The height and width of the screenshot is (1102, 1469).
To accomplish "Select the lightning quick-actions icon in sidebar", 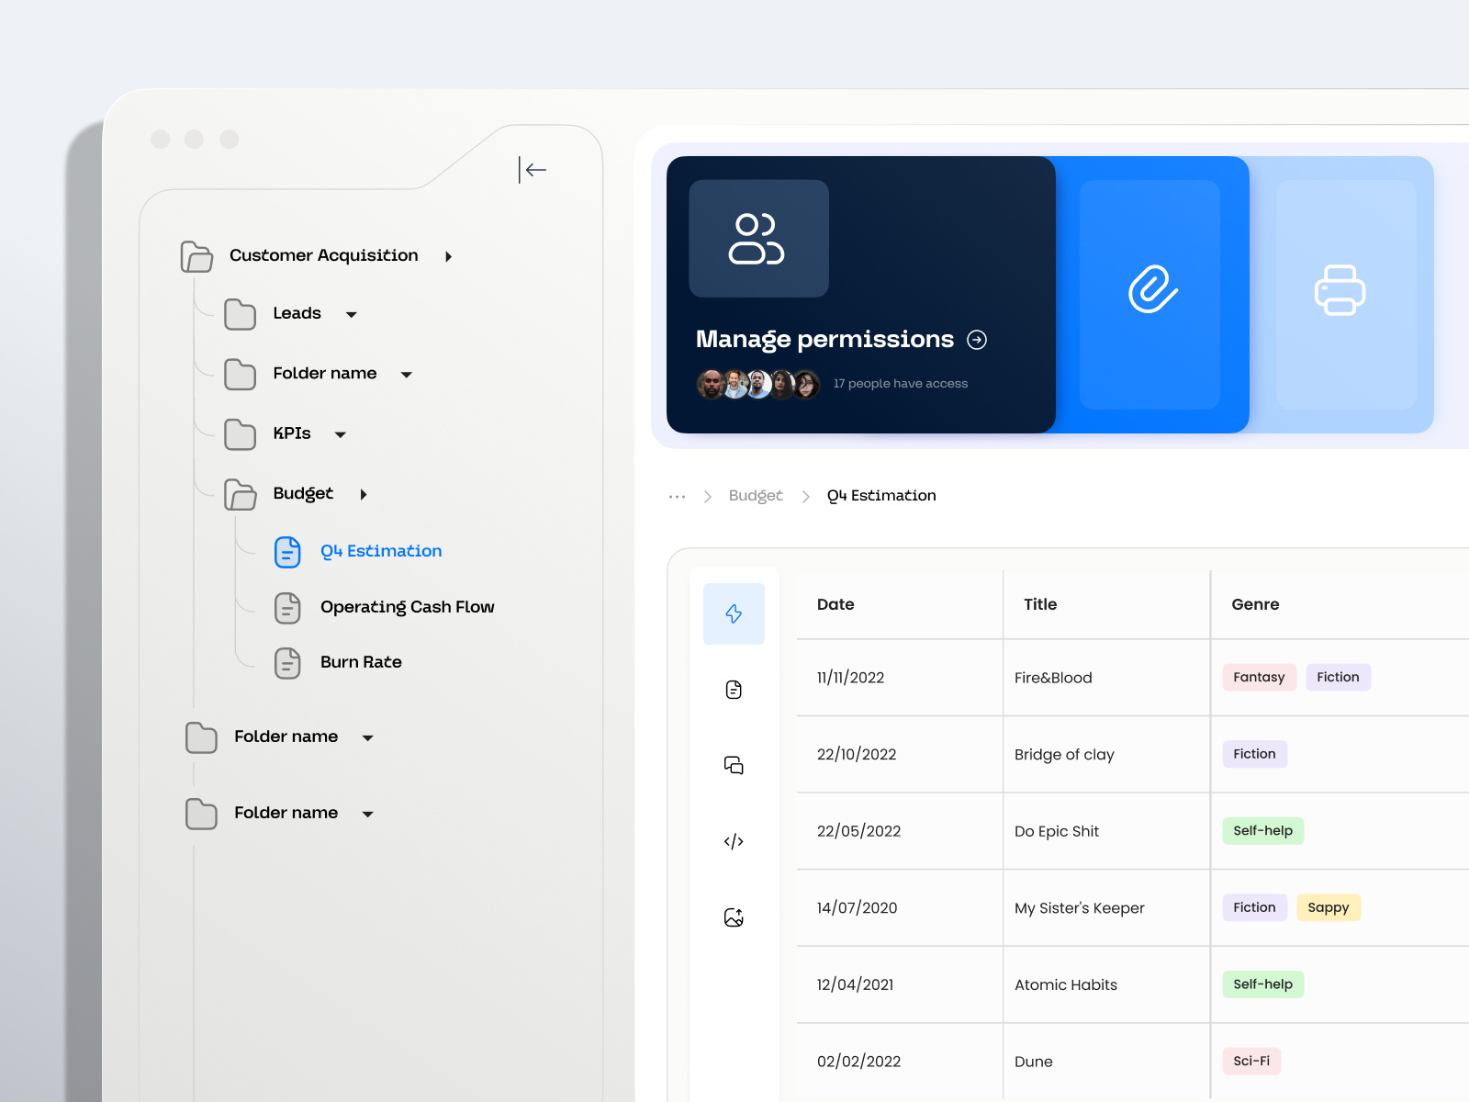I will (734, 613).
